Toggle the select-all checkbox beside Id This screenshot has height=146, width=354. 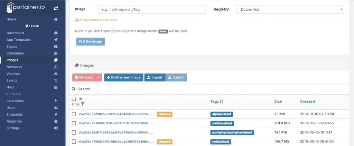click(x=74, y=99)
